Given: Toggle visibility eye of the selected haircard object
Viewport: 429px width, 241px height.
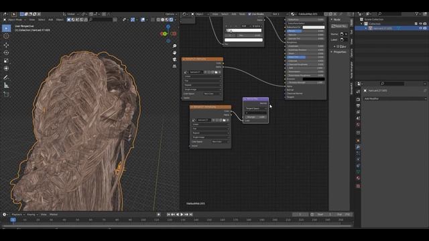Looking at the screenshot, I should pyautogui.click(x=420, y=28).
